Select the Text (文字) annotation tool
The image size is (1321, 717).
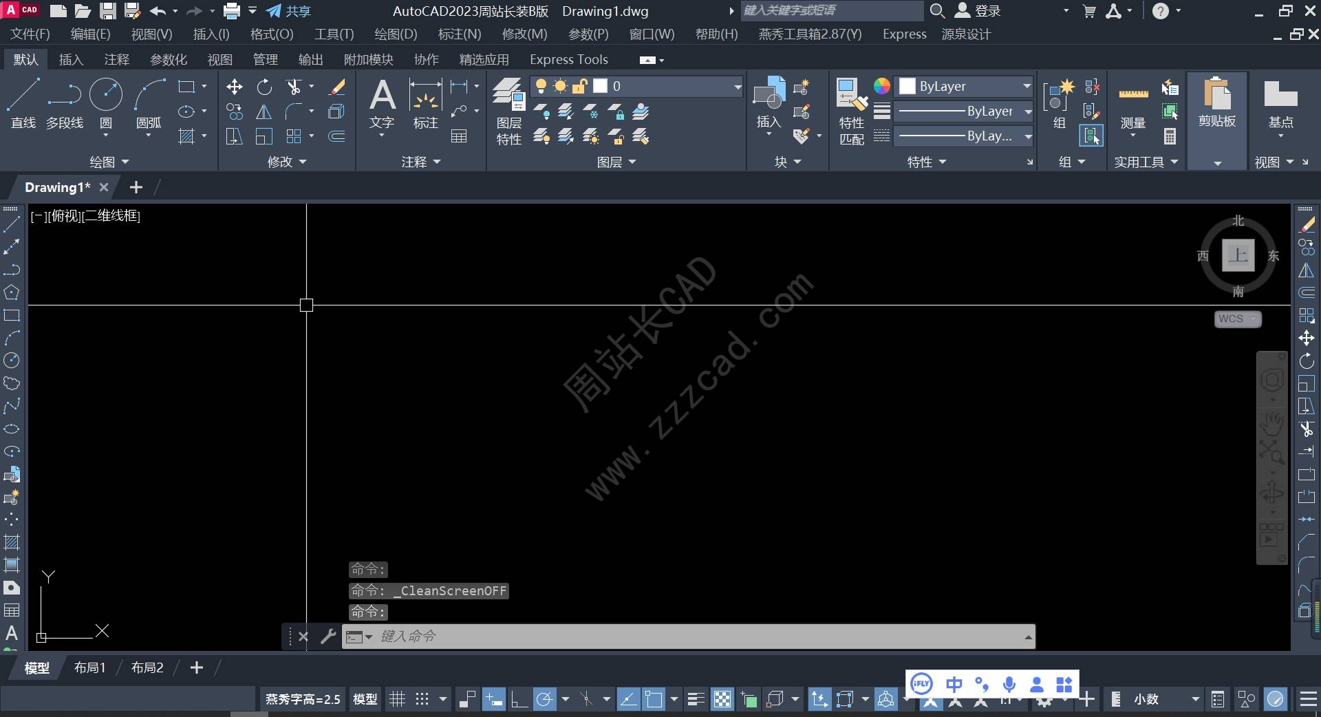382,103
